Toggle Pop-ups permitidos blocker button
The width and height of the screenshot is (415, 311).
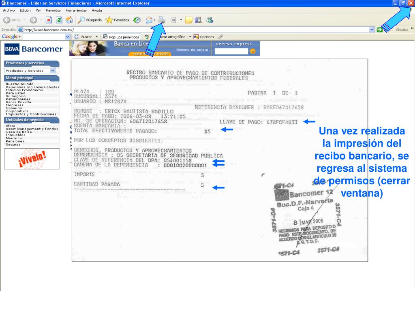click(121, 37)
